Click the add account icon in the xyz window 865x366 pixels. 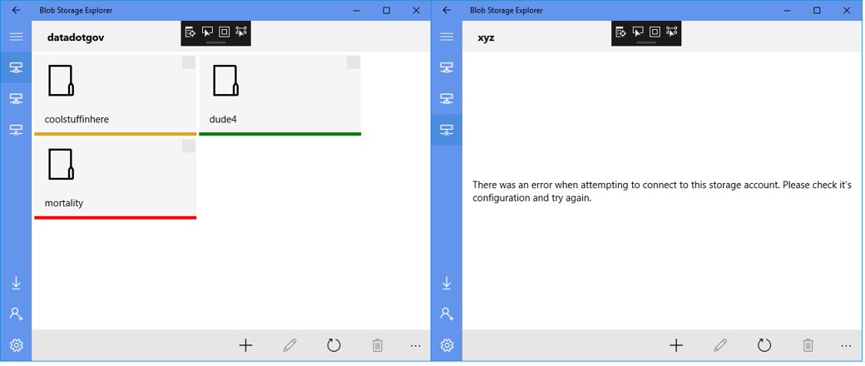pos(447,314)
